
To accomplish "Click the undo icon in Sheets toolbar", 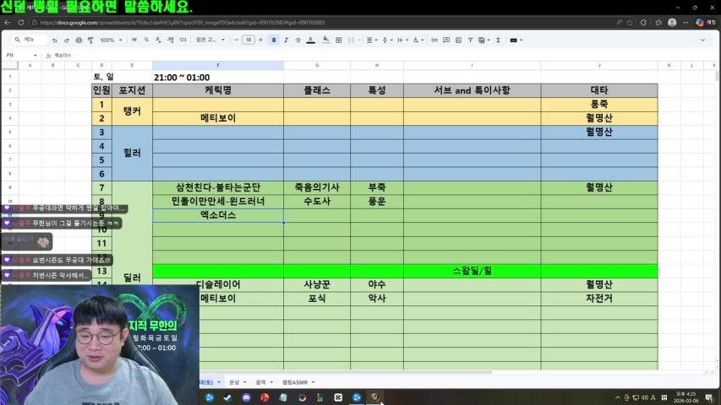I will click(x=55, y=40).
